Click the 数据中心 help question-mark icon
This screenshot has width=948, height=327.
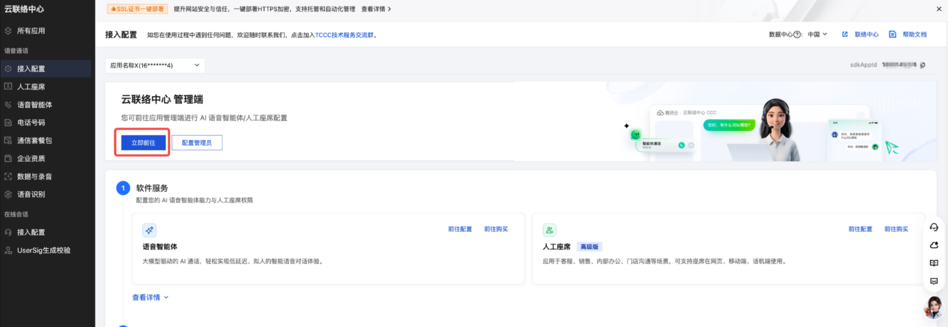point(797,34)
